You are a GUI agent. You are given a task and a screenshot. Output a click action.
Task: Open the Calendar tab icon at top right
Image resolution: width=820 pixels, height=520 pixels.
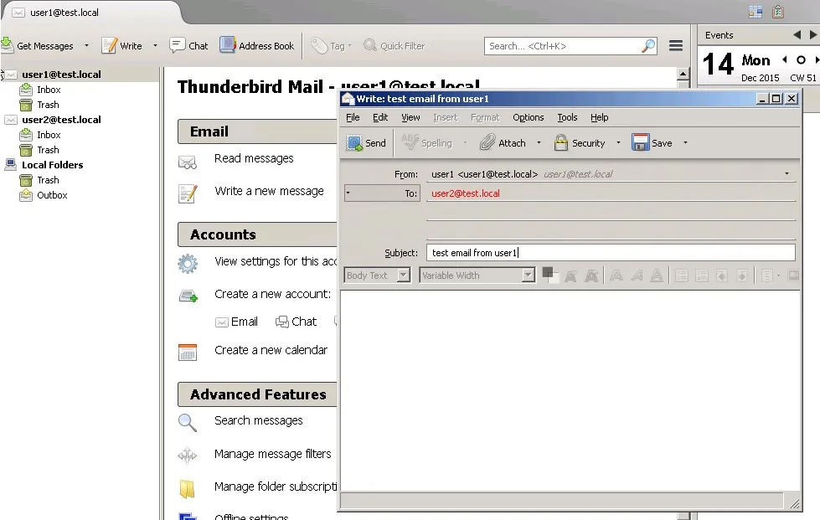tap(756, 11)
